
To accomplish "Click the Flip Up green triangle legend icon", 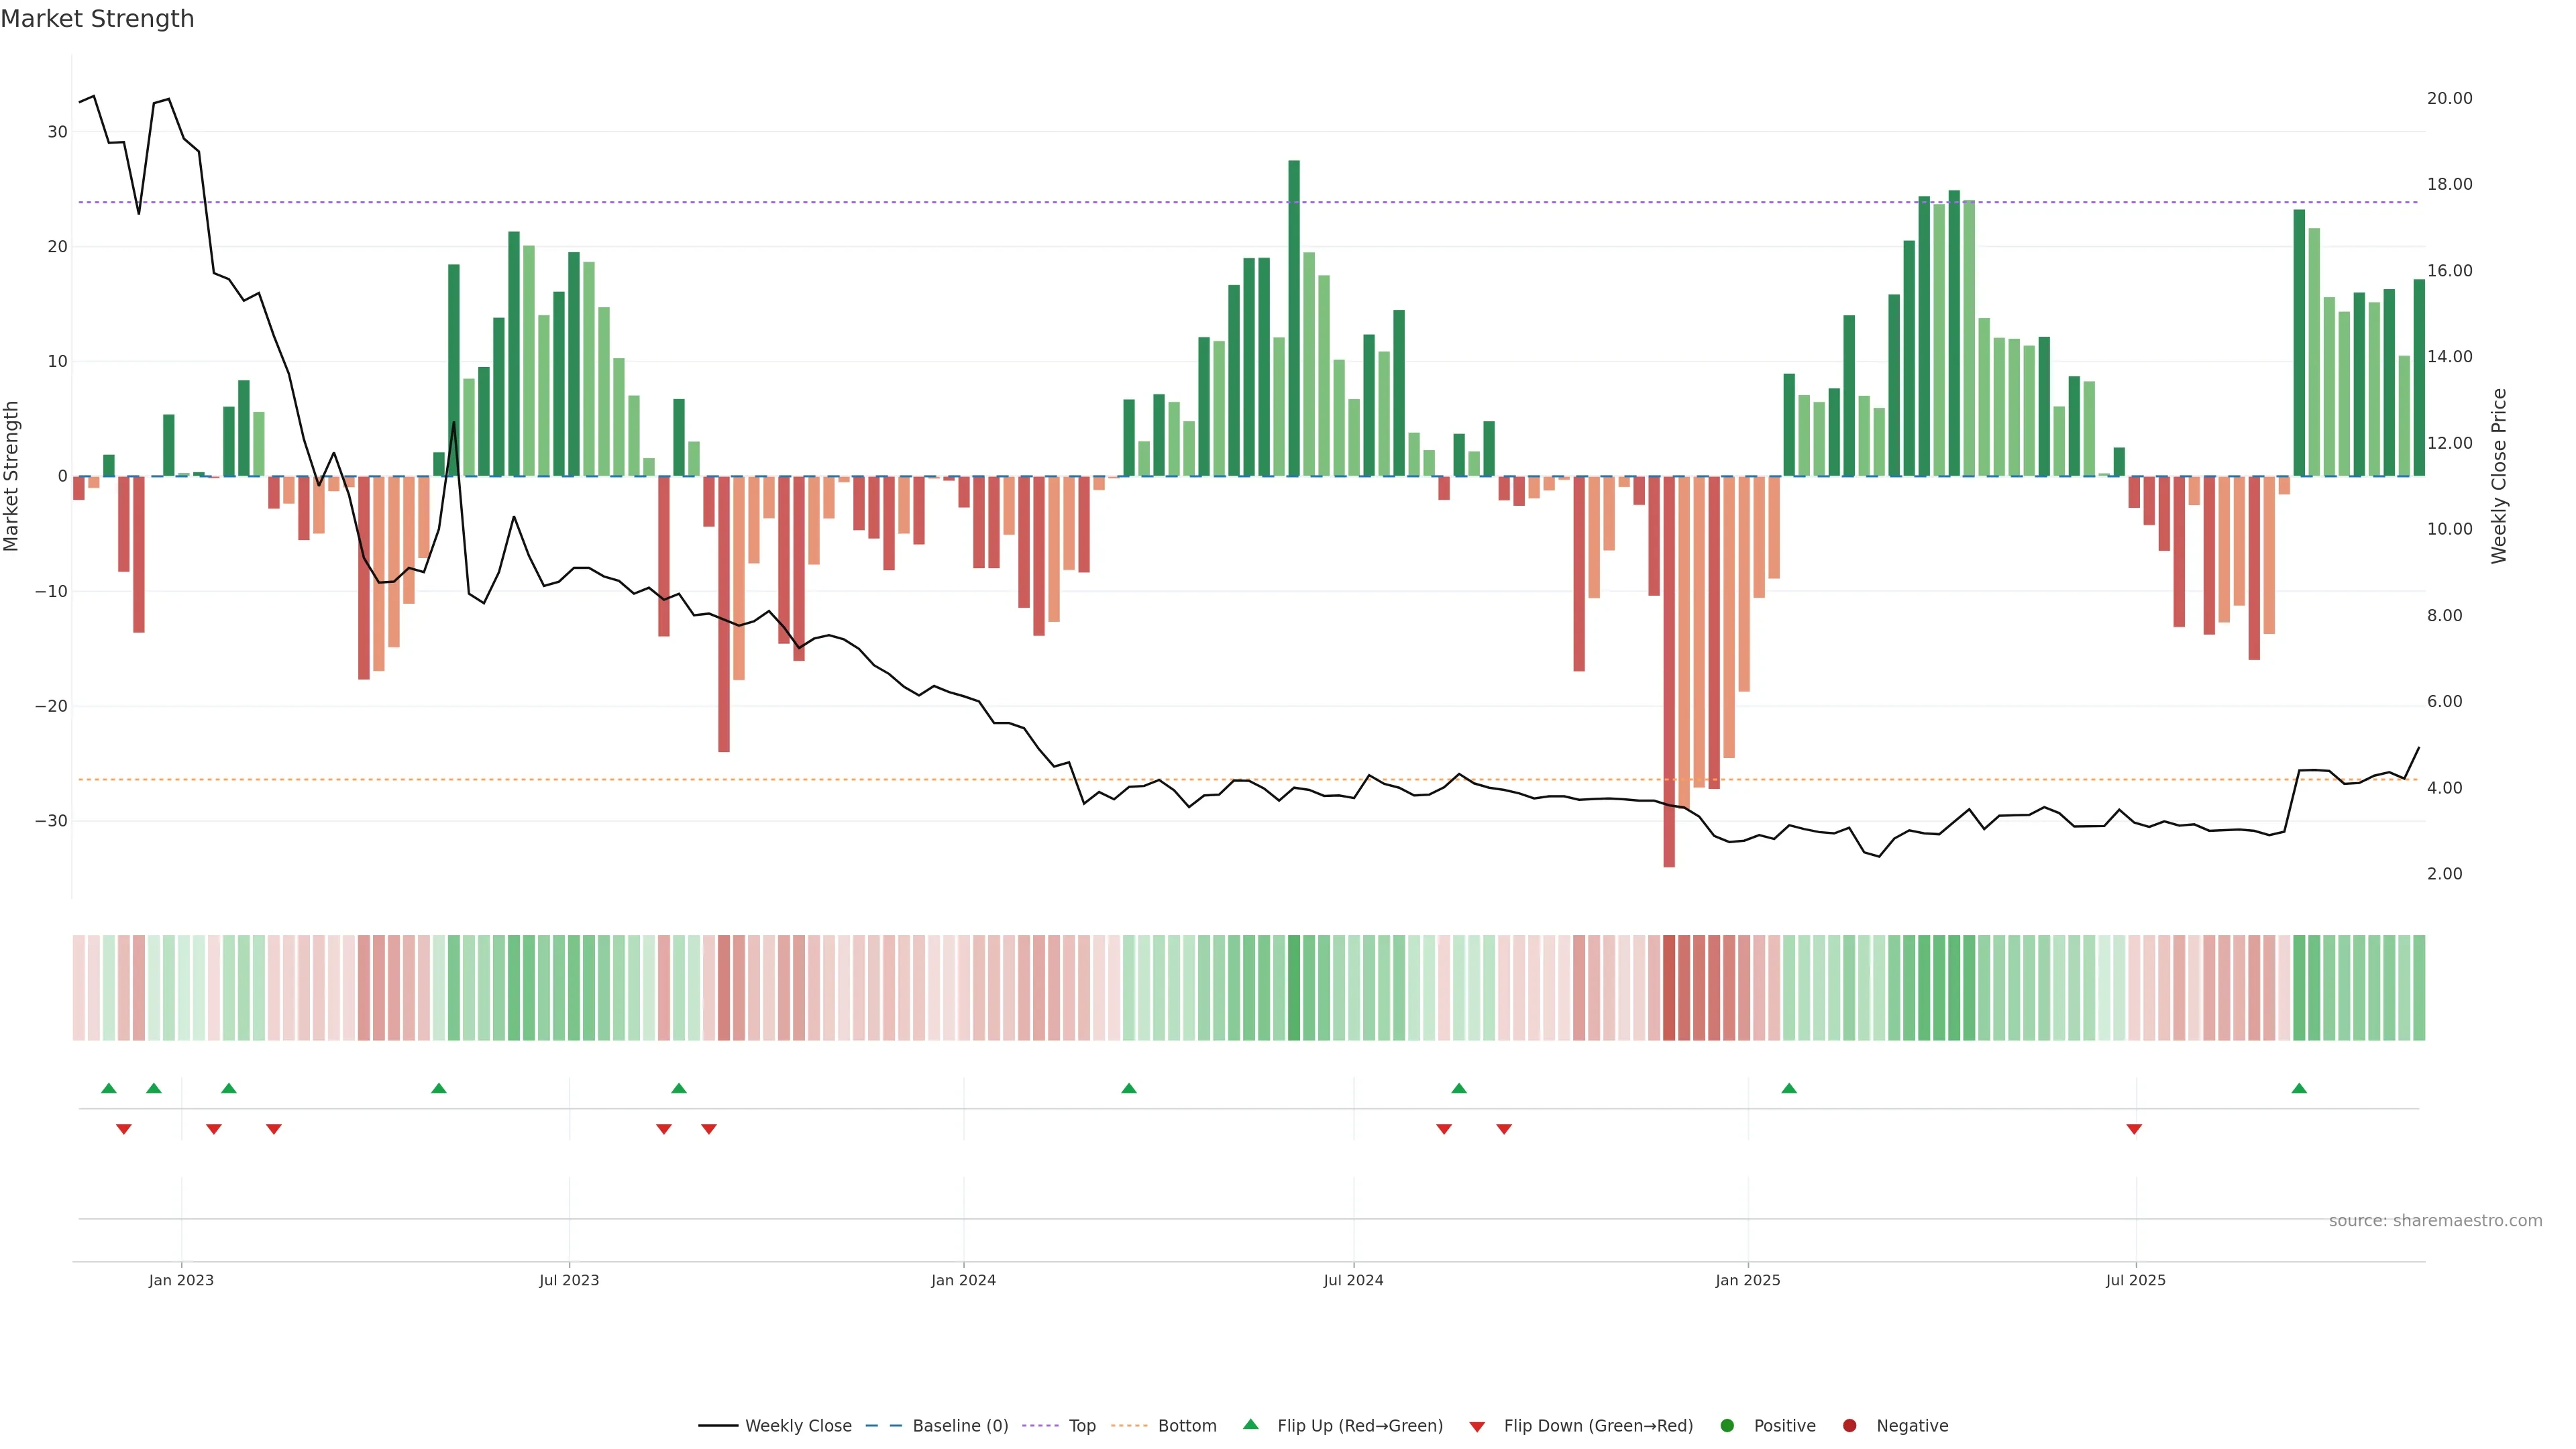I will (x=1250, y=1424).
